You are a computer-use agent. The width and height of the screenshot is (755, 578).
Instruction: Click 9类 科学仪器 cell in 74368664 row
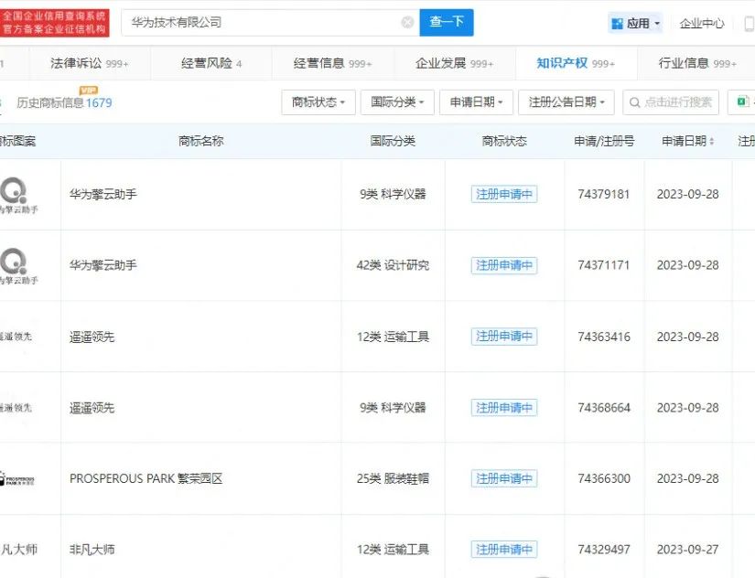point(393,408)
